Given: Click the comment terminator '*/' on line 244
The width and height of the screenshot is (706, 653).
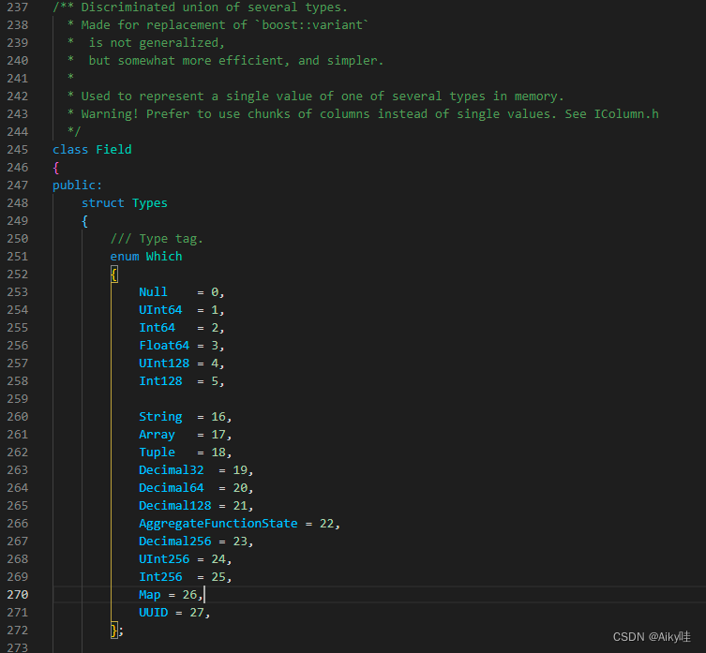Looking at the screenshot, I should pyautogui.click(x=74, y=132).
